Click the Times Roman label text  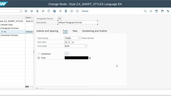(x=88, y=38)
